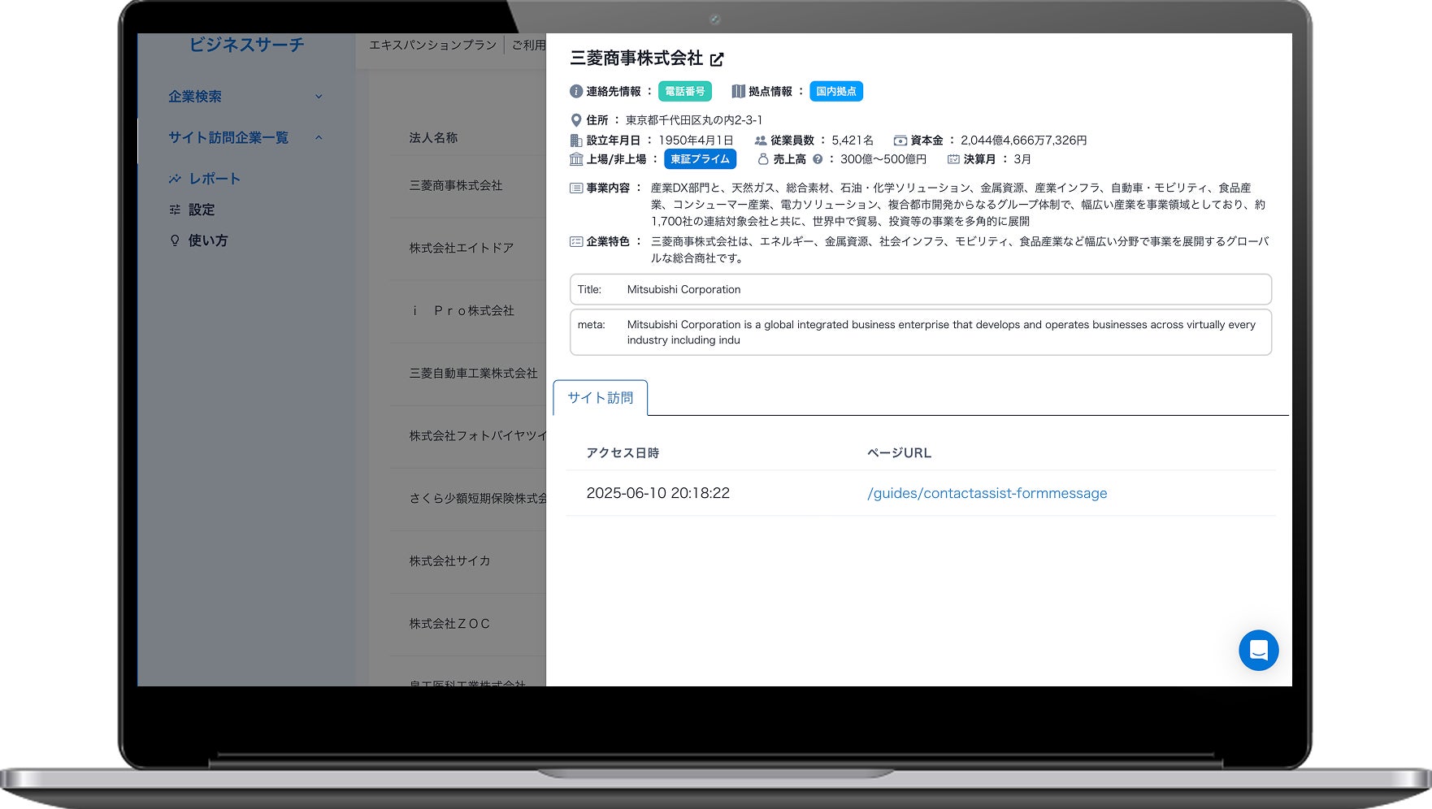Click the access time 2025-06-10 20:18:22

[x=658, y=493]
